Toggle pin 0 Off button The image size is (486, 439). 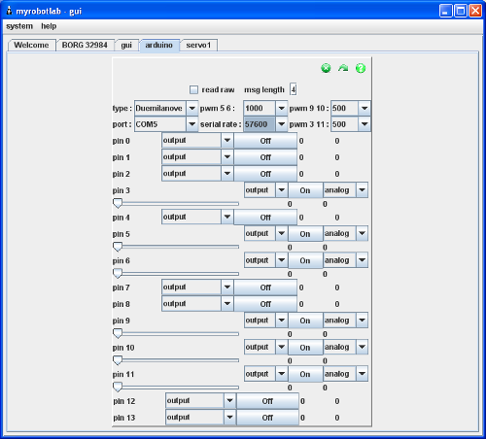click(x=265, y=141)
